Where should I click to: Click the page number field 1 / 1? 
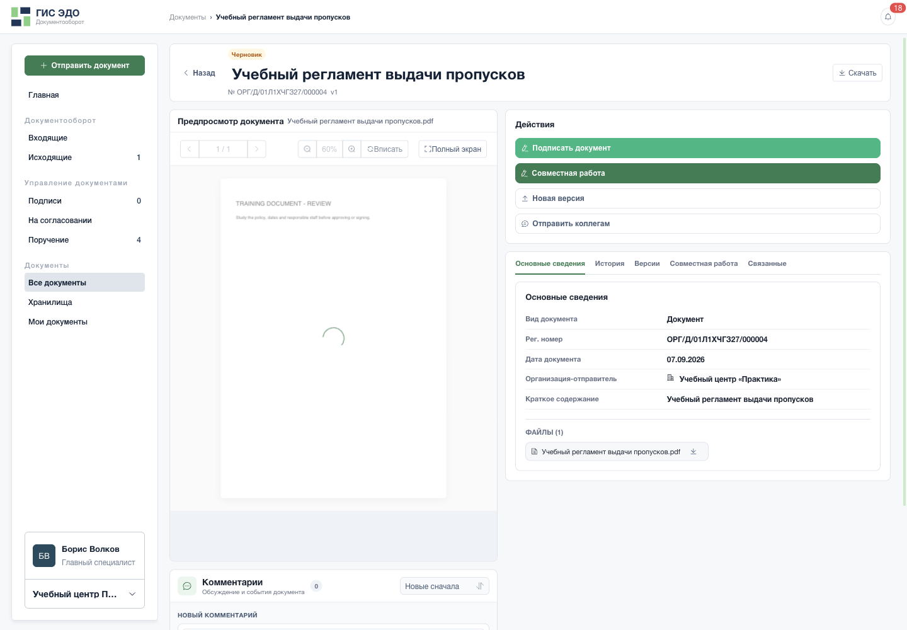[223, 149]
